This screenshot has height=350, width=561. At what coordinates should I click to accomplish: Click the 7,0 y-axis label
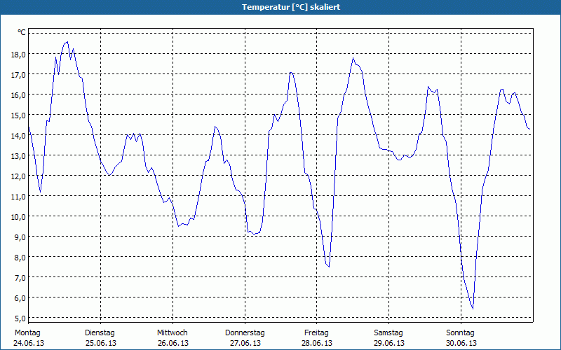tap(20, 277)
